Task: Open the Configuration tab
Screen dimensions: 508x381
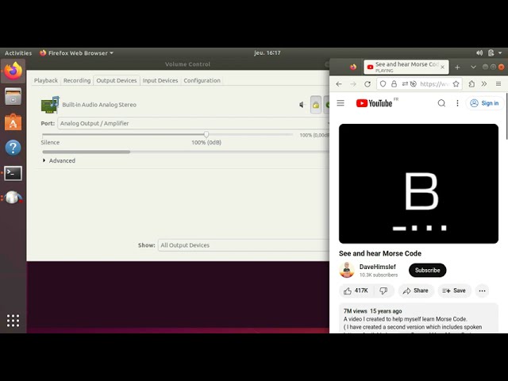Action: [202, 80]
